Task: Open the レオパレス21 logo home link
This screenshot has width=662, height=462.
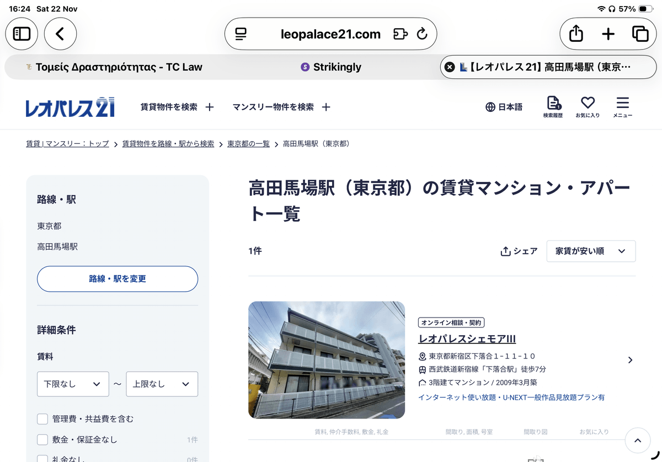Action: tap(70, 108)
